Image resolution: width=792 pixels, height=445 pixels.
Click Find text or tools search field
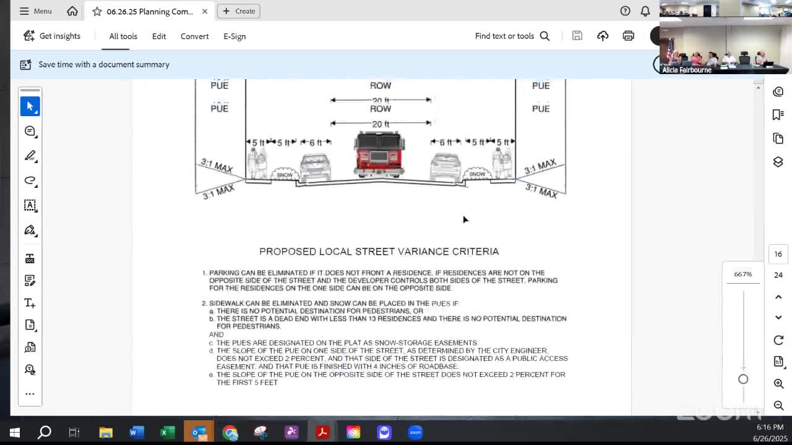coord(512,36)
